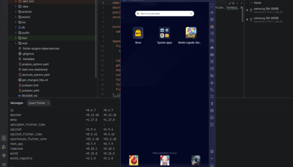
Task: Click the Messages tool window icon with lines
Action: tap(4, 138)
